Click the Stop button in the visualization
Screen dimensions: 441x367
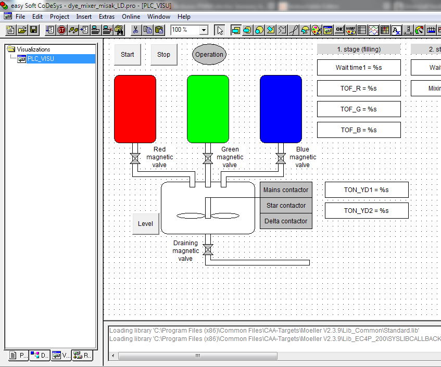point(163,54)
